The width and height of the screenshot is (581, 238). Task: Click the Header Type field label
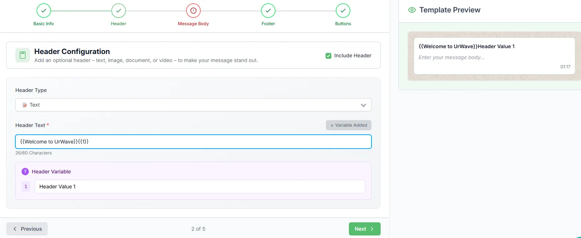pos(31,90)
